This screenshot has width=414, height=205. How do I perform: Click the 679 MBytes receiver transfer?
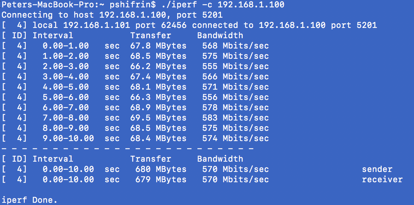(x=161, y=180)
